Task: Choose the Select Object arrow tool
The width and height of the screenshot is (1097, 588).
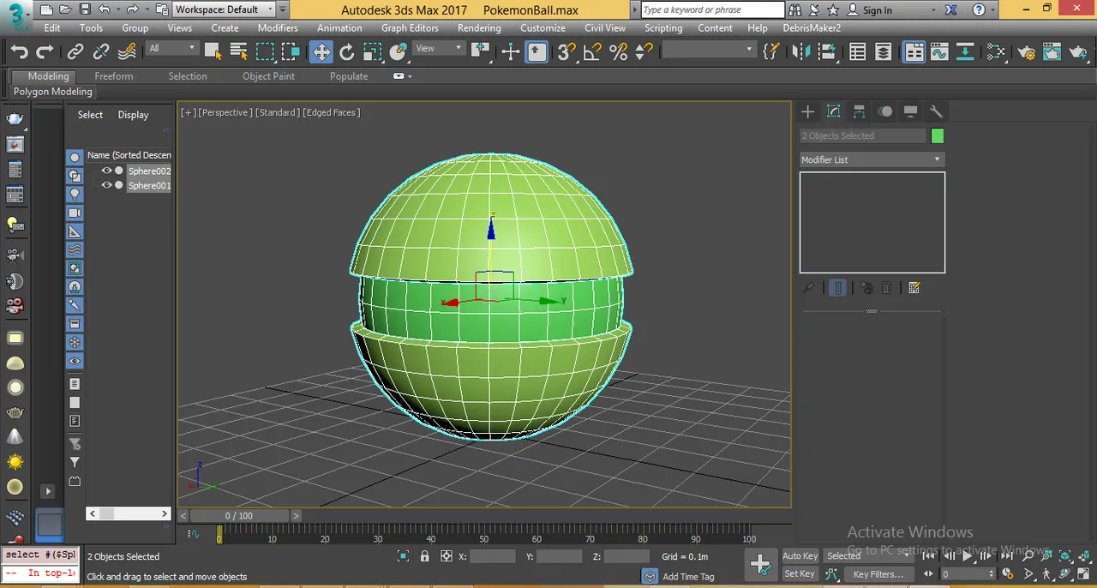Action: [213, 52]
